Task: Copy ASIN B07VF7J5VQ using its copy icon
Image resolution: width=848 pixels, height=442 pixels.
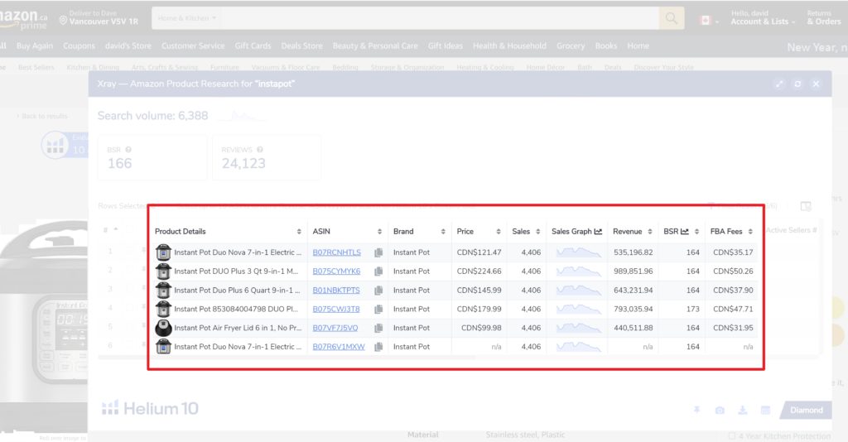Action: [x=378, y=328]
